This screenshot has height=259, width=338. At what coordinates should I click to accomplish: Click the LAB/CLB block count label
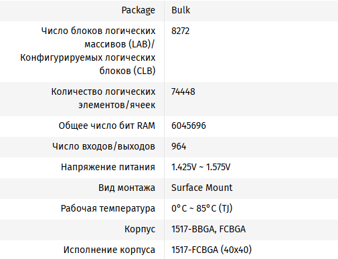[88, 51]
